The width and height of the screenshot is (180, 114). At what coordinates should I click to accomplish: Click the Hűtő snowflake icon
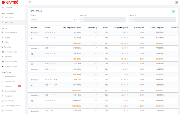pos(2,42)
